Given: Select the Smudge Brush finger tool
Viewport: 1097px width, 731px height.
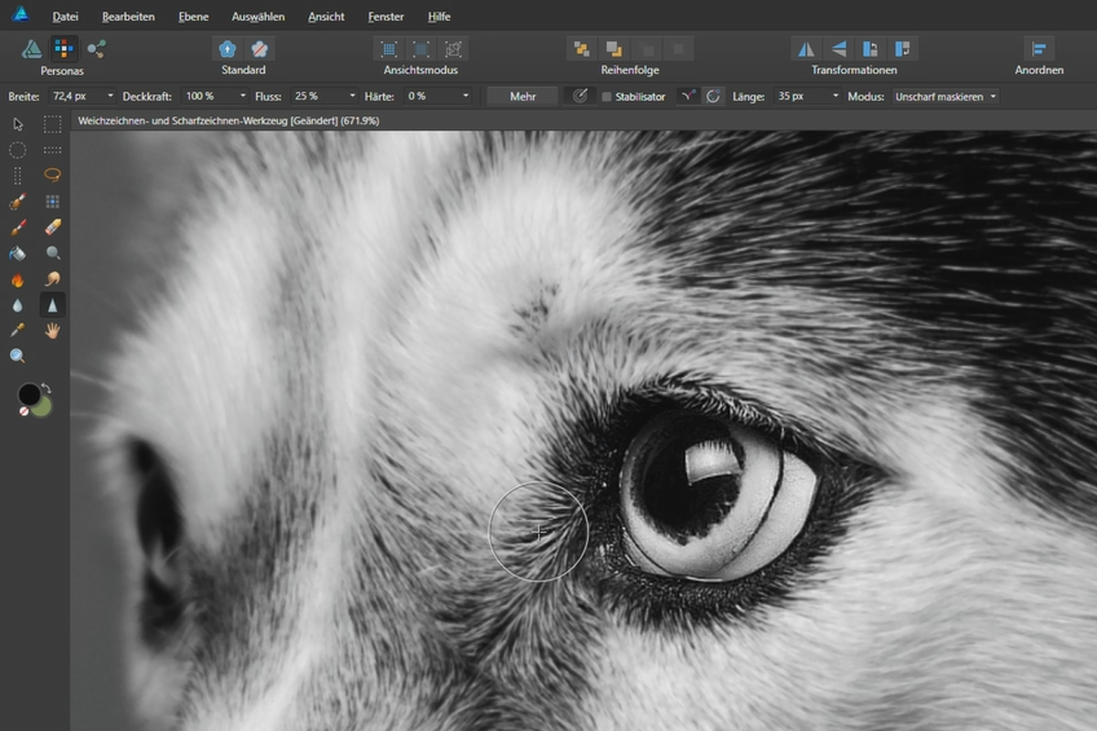Looking at the screenshot, I should (53, 280).
